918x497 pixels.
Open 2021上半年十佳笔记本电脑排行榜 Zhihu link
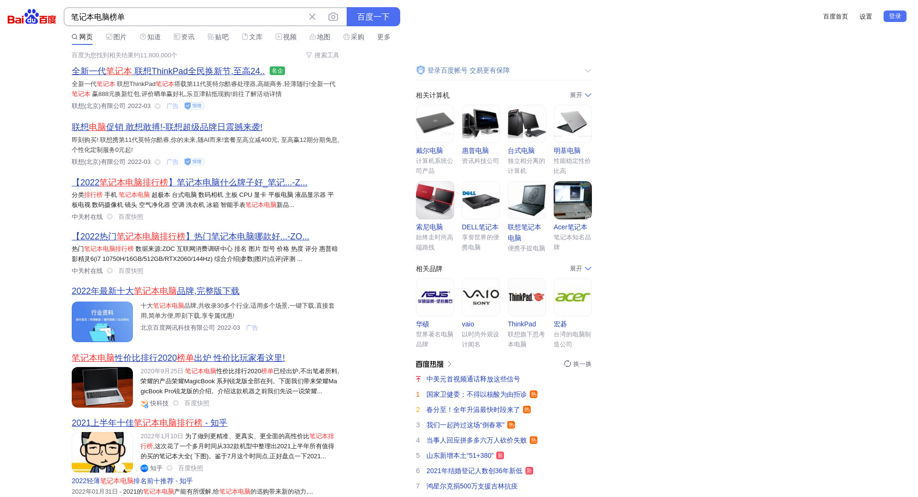(149, 423)
